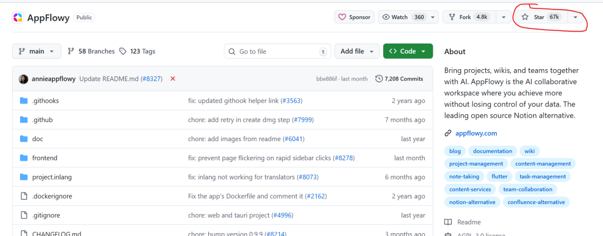Image resolution: width=603 pixels, height=236 pixels.
Task: Select the content-services topic tag
Action: (x=470, y=189)
